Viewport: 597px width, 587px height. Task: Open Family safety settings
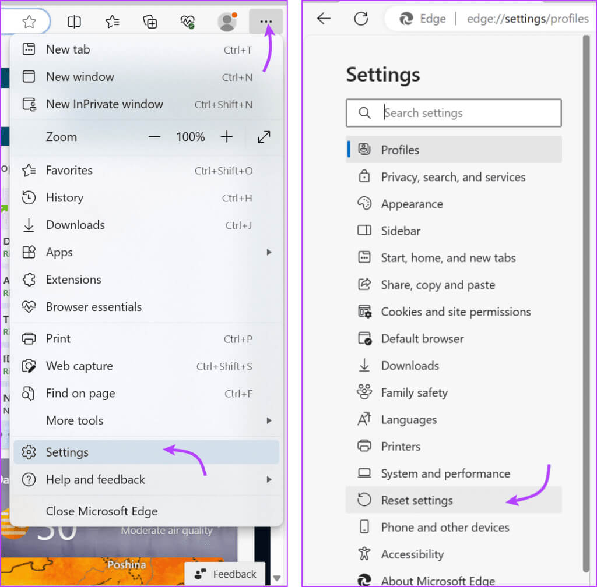click(454, 392)
